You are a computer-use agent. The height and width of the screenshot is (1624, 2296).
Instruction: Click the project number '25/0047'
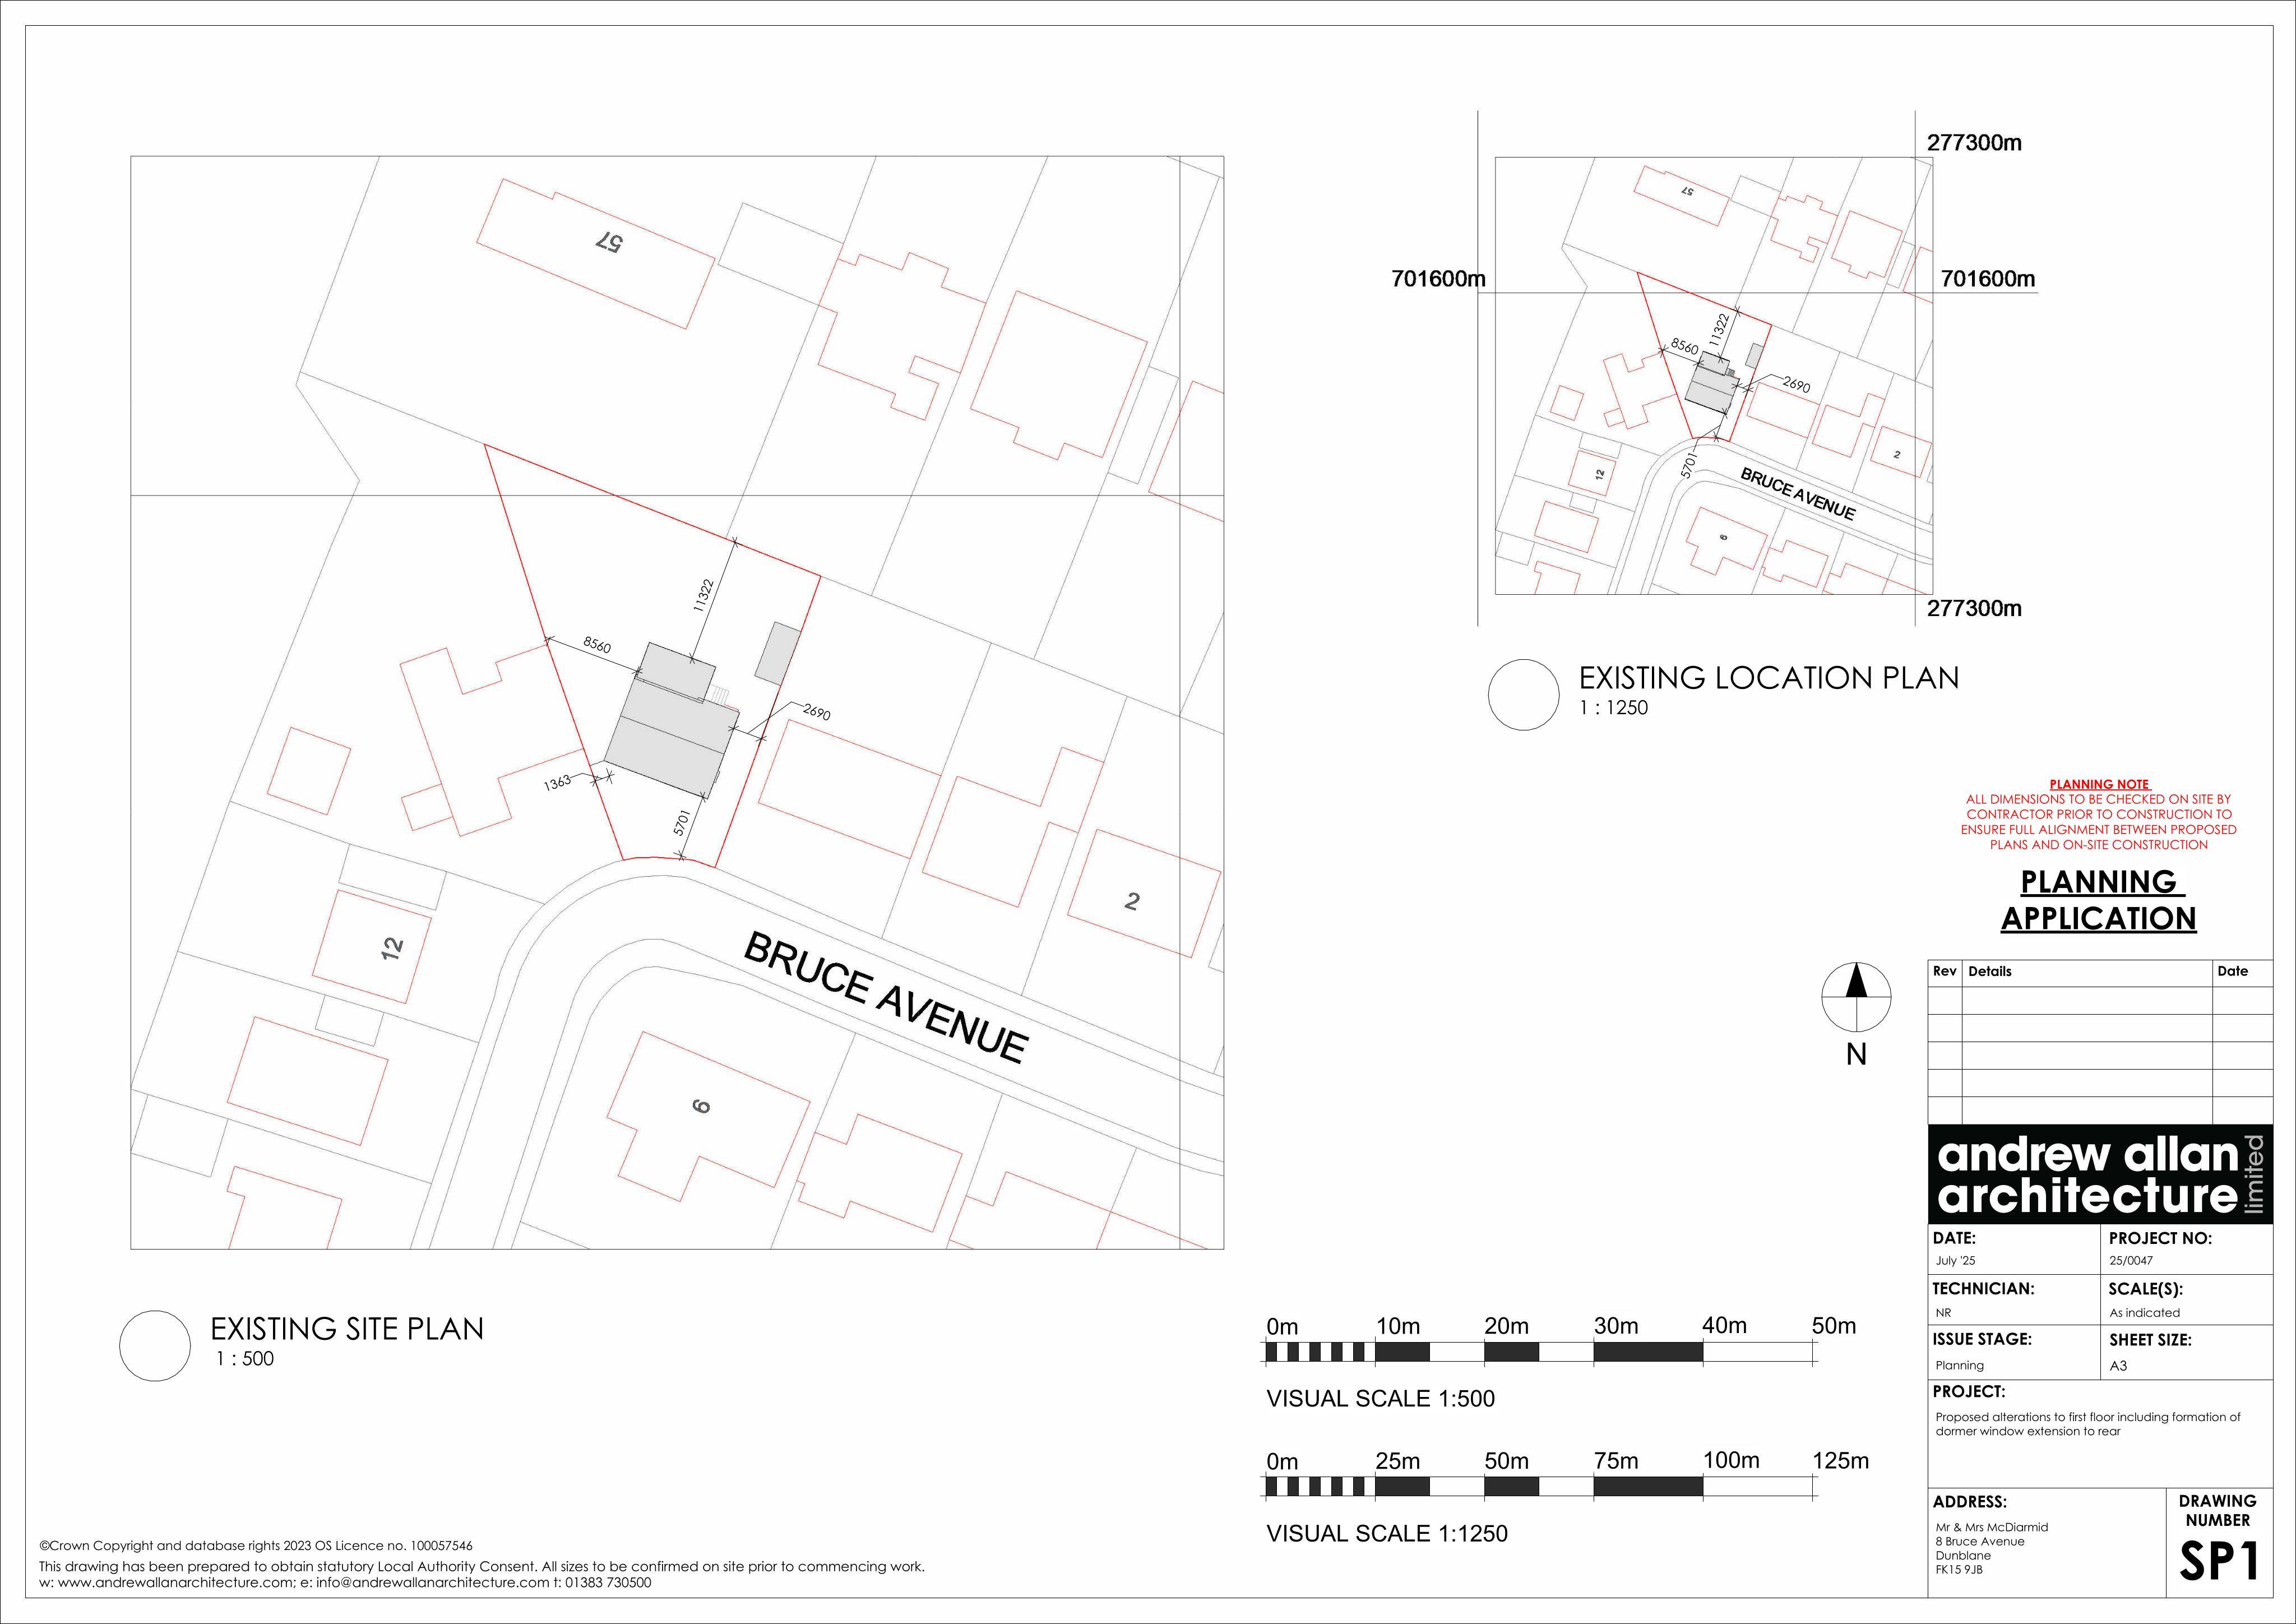point(2131,1261)
